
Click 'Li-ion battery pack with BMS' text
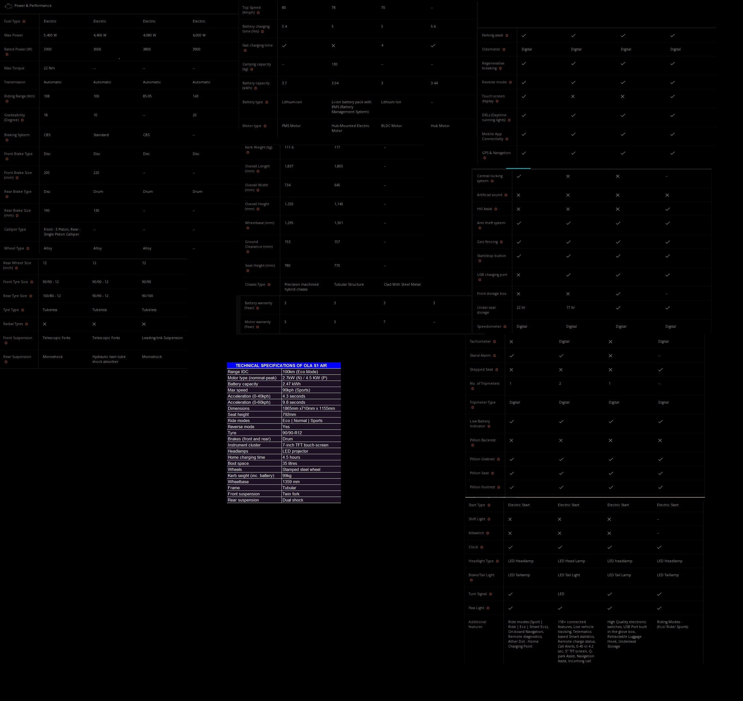click(351, 107)
